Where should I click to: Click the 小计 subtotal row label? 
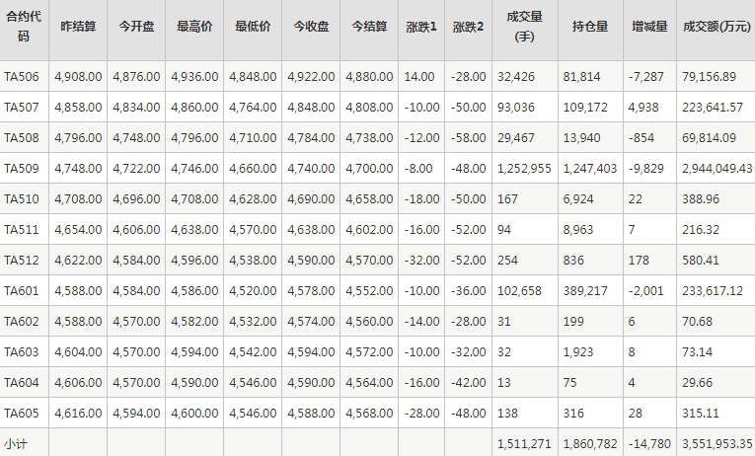pyautogui.click(x=16, y=444)
